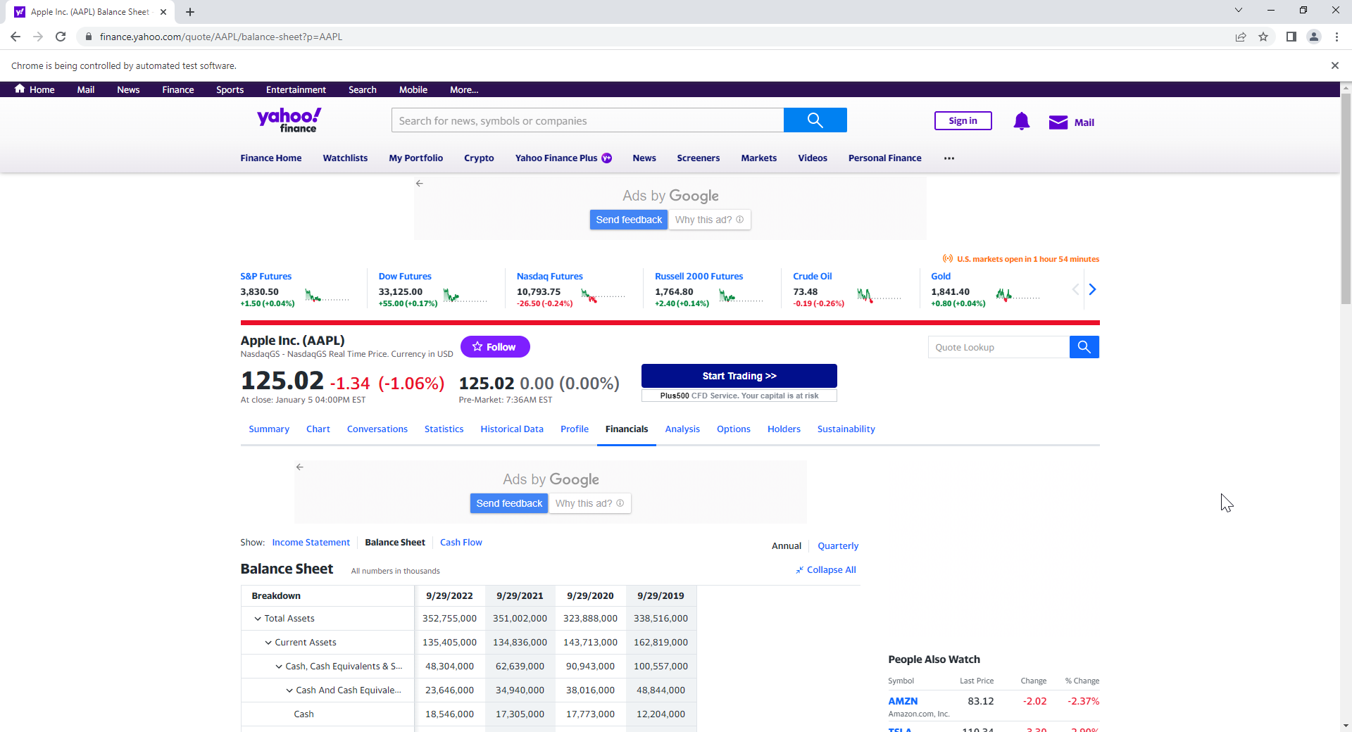
Task: Open the Historical Data tab
Action: [x=512, y=429]
